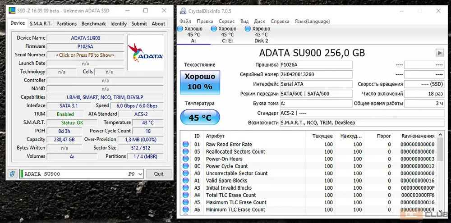
Task: Click the ADATA hummingbird logo
Action: pos(145,52)
